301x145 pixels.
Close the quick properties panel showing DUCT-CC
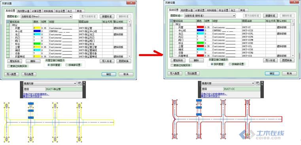pyautogui.click(x=262, y=82)
